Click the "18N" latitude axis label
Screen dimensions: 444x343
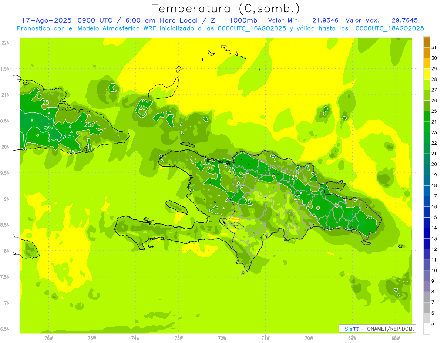[5, 251]
